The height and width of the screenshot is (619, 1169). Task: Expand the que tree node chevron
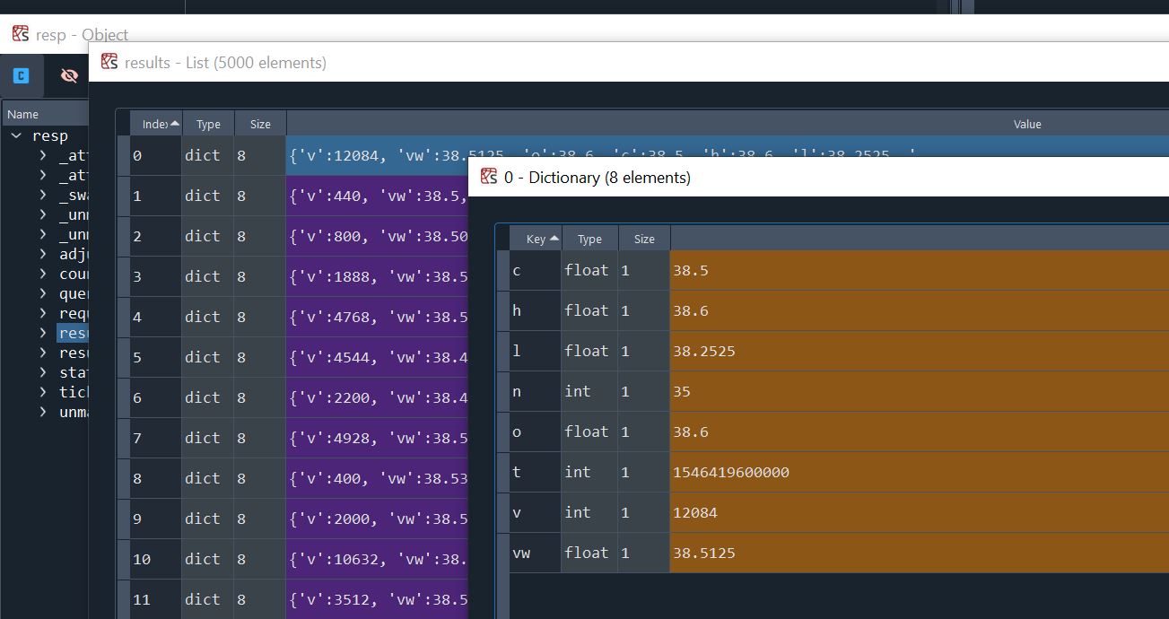pos(42,293)
